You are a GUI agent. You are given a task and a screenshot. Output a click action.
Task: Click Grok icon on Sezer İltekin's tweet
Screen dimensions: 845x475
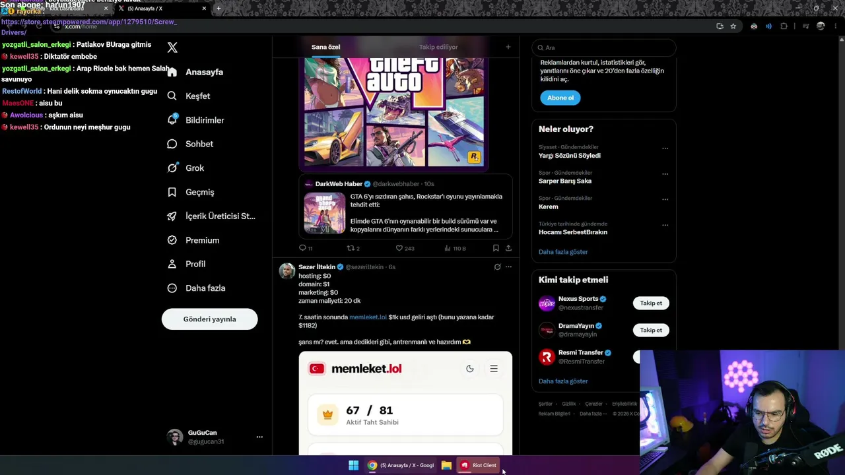tap(497, 267)
